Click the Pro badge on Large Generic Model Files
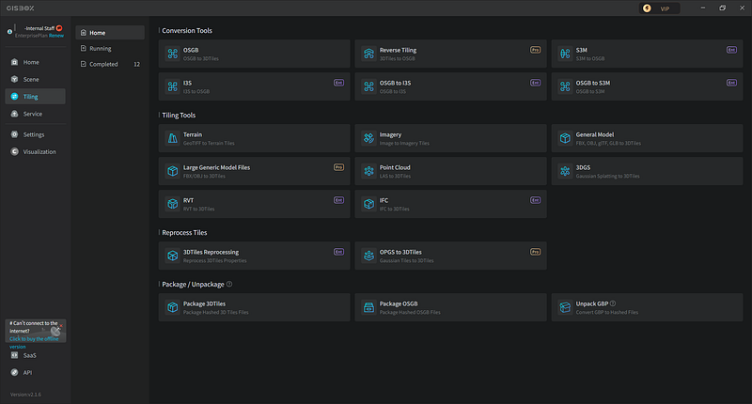Viewport: 752px width, 404px height. coord(339,168)
